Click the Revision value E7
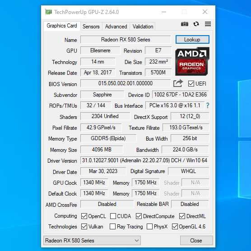 click(x=158, y=50)
